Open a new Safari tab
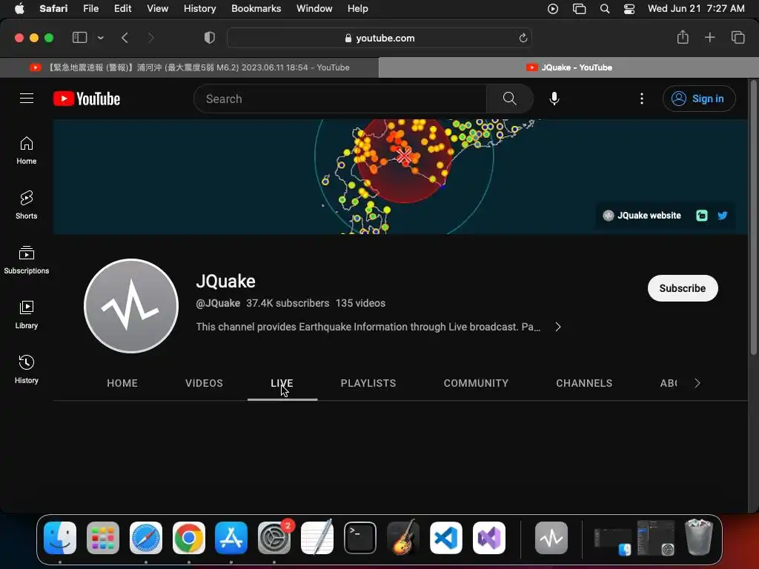This screenshot has height=569, width=759. [x=709, y=37]
